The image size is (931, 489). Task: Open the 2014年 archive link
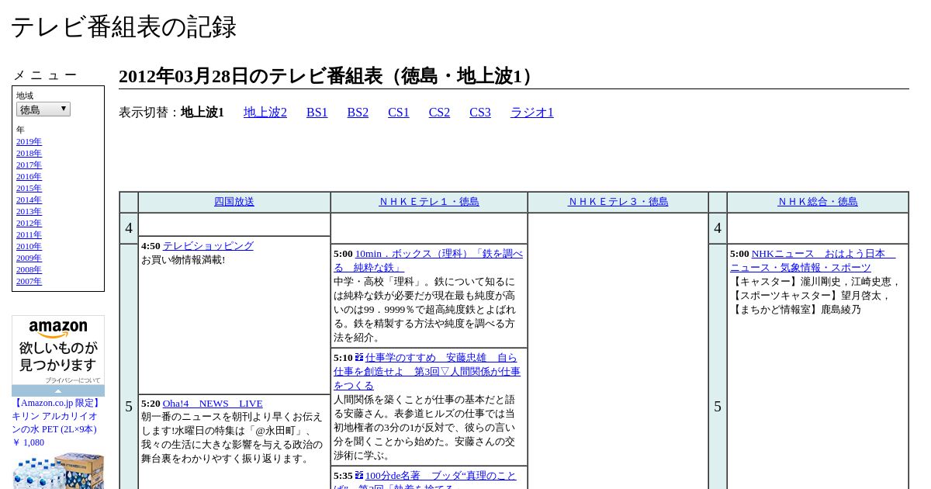click(x=29, y=200)
